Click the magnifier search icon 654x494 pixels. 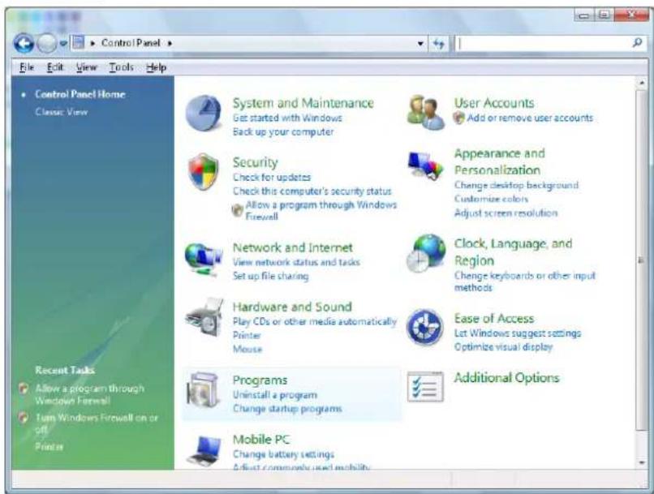(x=637, y=42)
